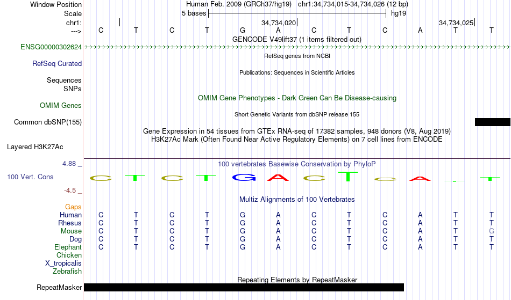This screenshot has width=511, height=300.
Task: Click the SNPs label
Action: pos(73,89)
